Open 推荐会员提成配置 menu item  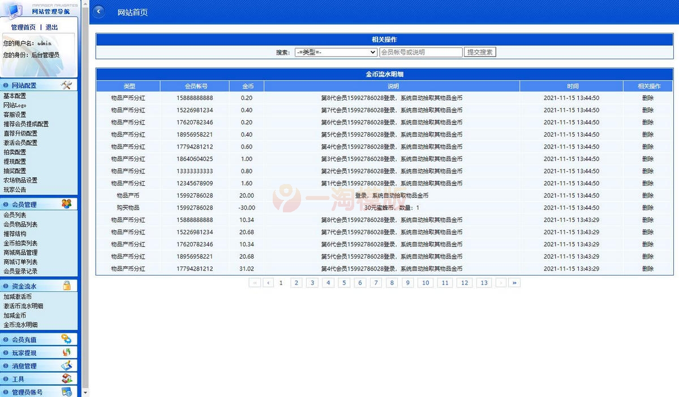[26, 124]
